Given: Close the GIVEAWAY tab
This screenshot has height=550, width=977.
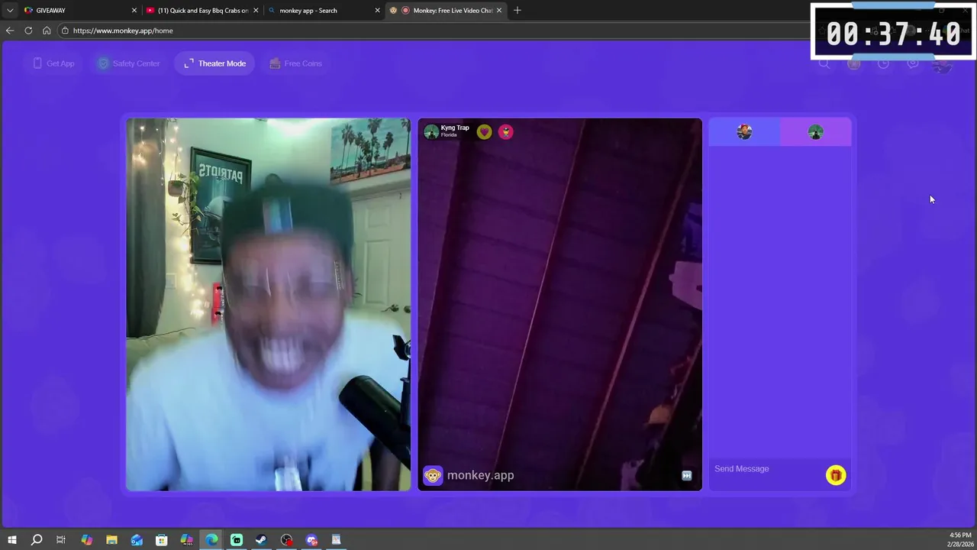Looking at the screenshot, I should tap(134, 10).
